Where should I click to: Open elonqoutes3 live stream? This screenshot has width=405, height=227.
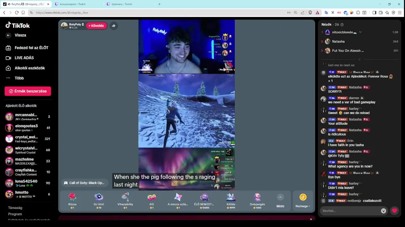(x=28, y=128)
